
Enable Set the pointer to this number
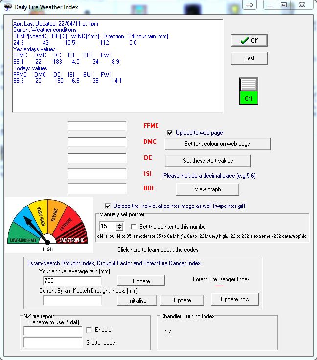(133, 227)
